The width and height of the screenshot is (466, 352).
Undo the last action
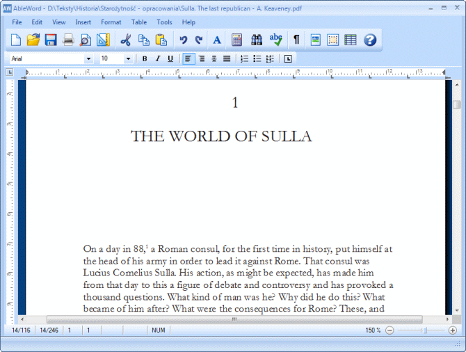pyautogui.click(x=184, y=40)
